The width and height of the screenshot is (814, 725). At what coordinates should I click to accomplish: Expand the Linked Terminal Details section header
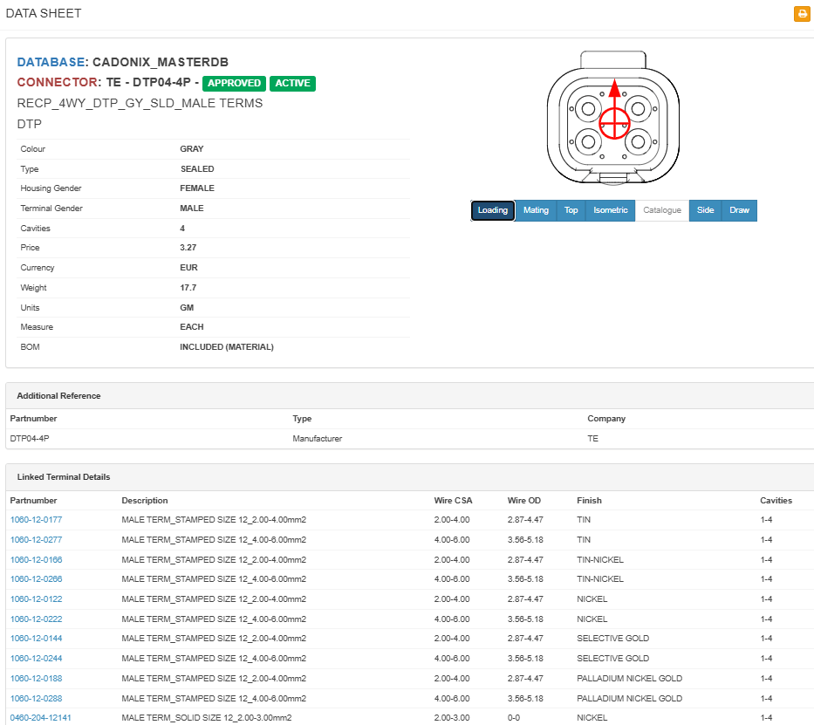tap(61, 476)
